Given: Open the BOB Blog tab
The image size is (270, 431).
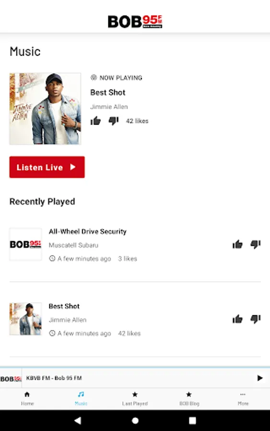Looking at the screenshot, I should pos(189,398).
